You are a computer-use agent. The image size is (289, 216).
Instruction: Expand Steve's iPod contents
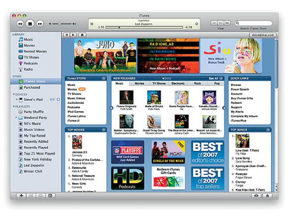(x=17, y=99)
